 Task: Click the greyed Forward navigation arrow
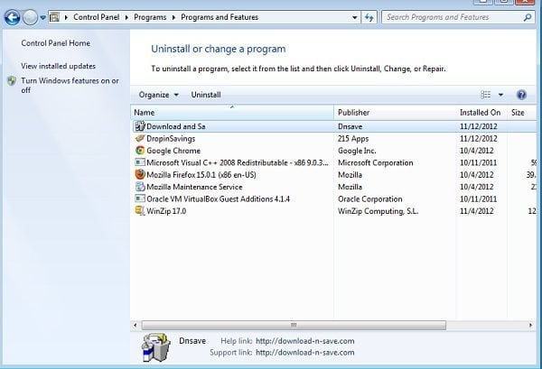30,17
